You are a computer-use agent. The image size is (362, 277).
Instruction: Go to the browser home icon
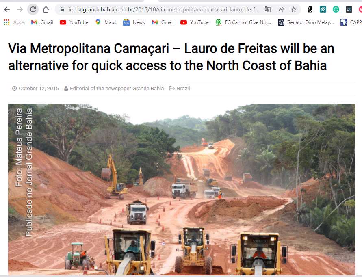(46, 9)
